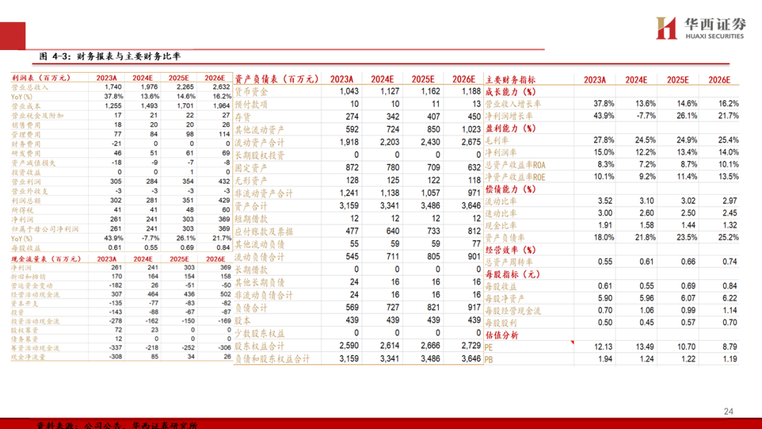The image size is (762, 429).
Task: Select the "存货" row label
Action: click(x=243, y=117)
